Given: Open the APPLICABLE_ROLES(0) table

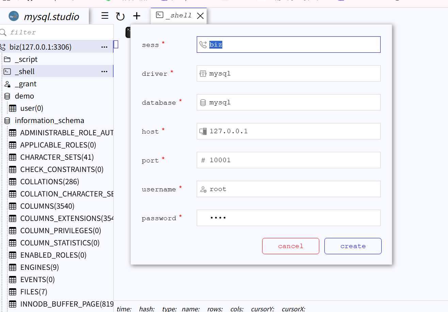Looking at the screenshot, I should 58,145.
